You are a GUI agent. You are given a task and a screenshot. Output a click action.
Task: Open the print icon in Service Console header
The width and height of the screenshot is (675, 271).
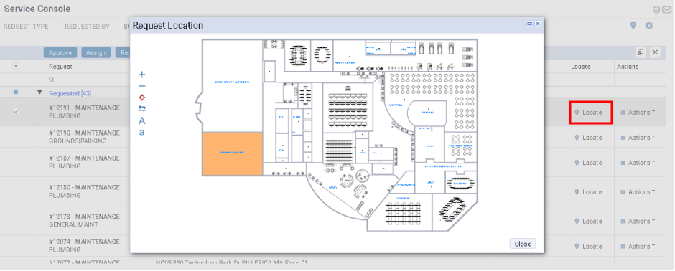click(x=656, y=9)
